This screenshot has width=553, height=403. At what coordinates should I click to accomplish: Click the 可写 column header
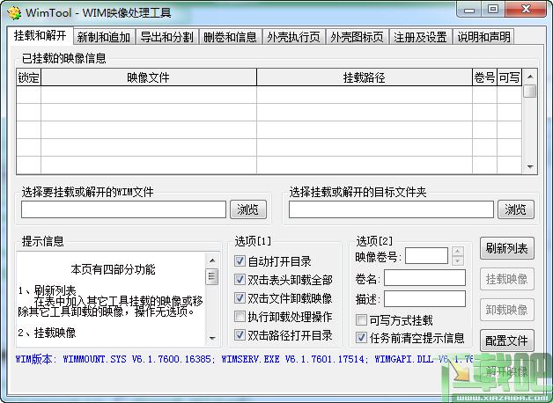tap(509, 77)
